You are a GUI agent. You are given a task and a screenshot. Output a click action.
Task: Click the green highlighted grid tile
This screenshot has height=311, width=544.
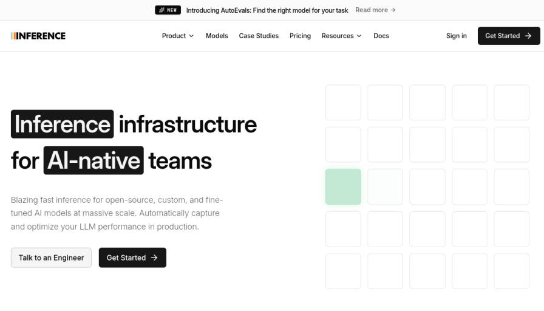(343, 186)
